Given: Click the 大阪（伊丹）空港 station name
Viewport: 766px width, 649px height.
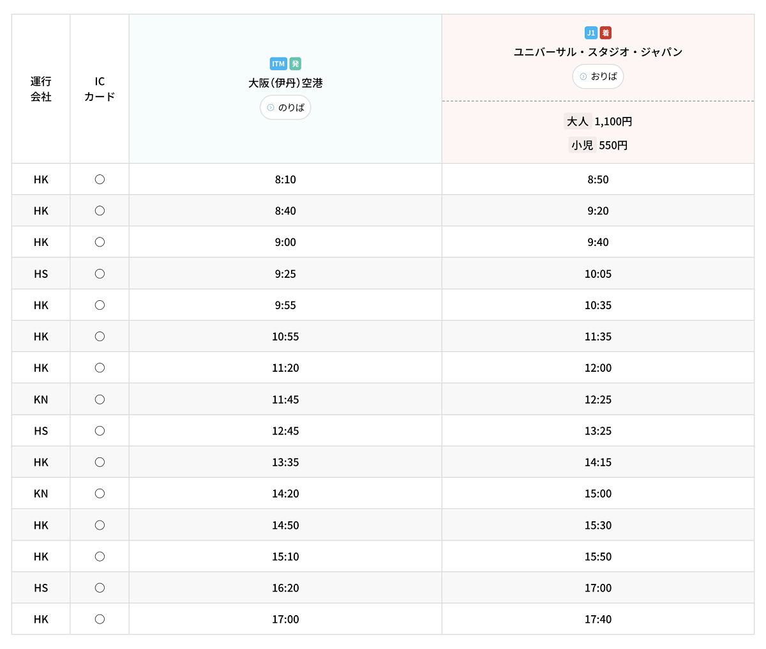Looking at the screenshot, I should tap(285, 83).
